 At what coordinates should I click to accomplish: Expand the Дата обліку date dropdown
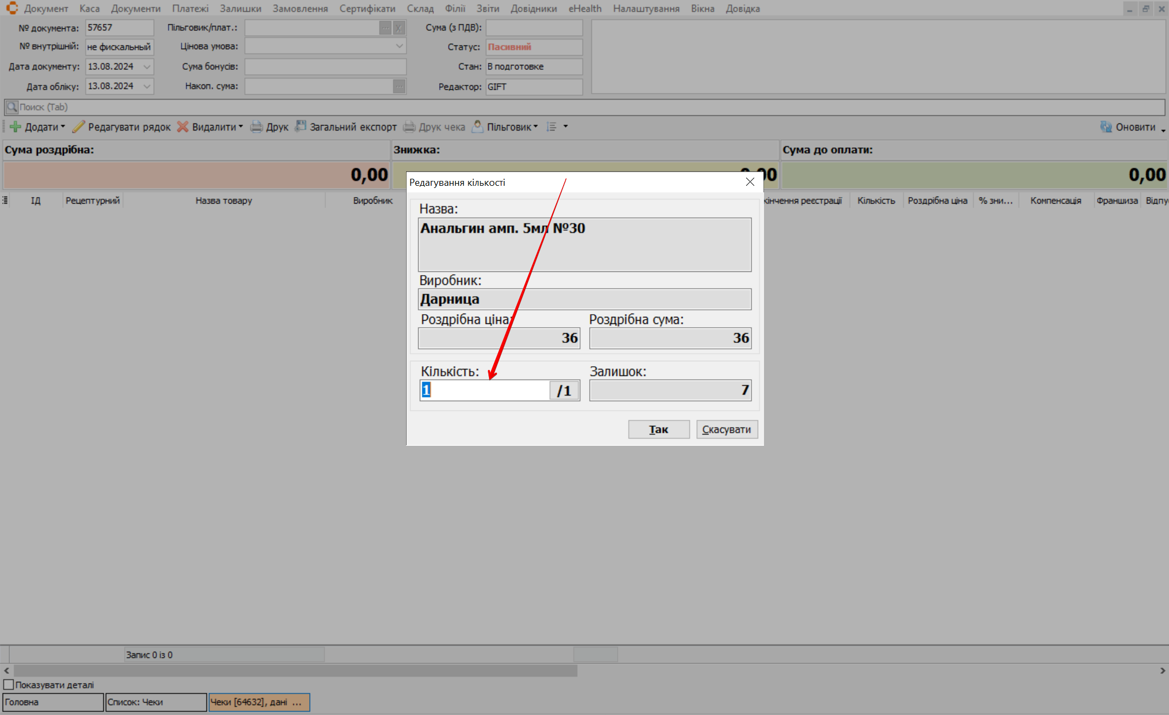point(147,86)
